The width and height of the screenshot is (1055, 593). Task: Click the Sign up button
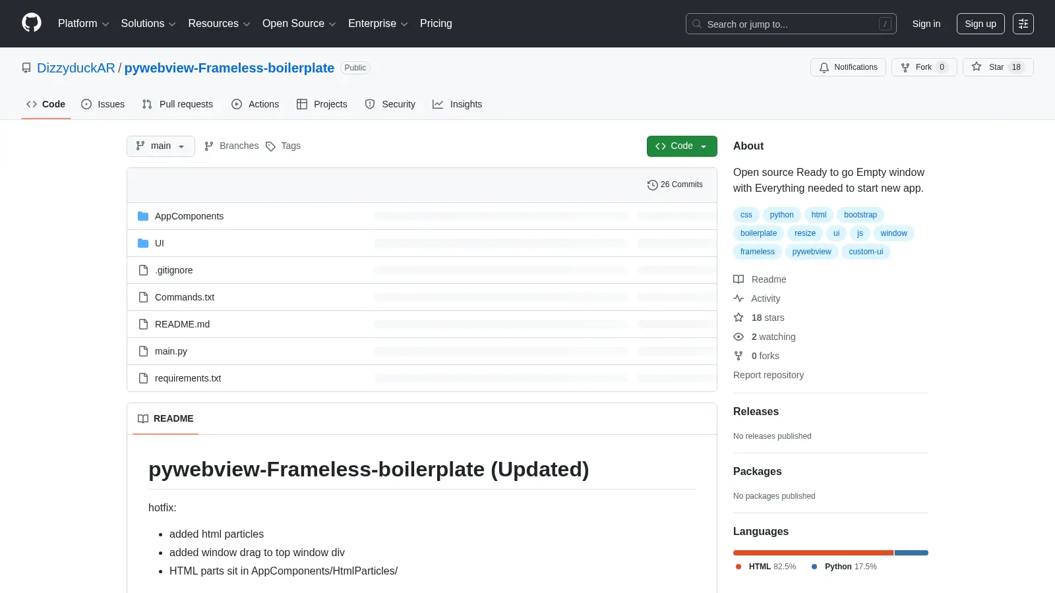(x=980, y=24)
